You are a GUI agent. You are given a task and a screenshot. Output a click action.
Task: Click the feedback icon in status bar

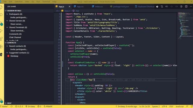click(187, 106)
